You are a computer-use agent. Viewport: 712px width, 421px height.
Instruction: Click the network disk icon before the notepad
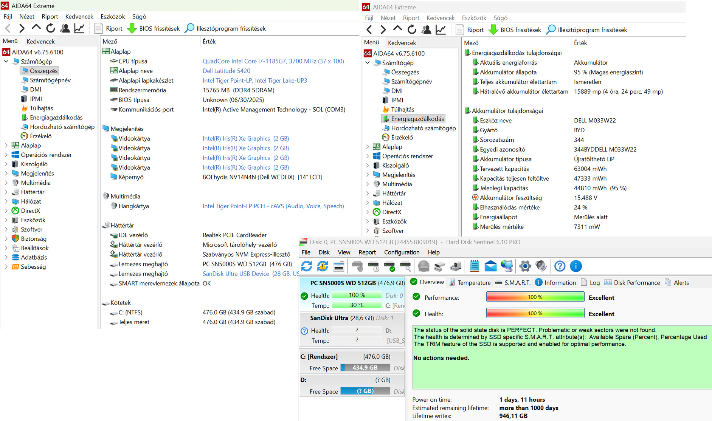coord(456,266)
